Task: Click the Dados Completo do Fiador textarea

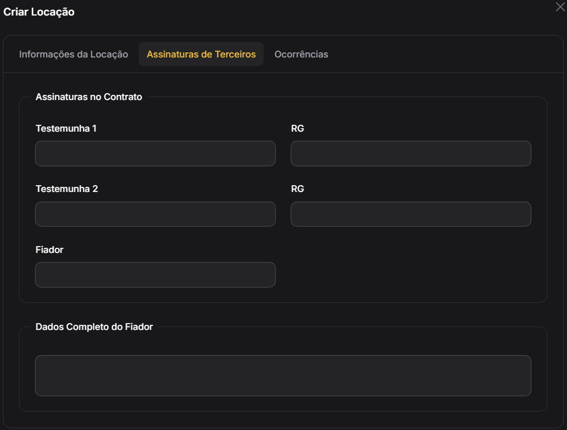Action: pos(283,375)
